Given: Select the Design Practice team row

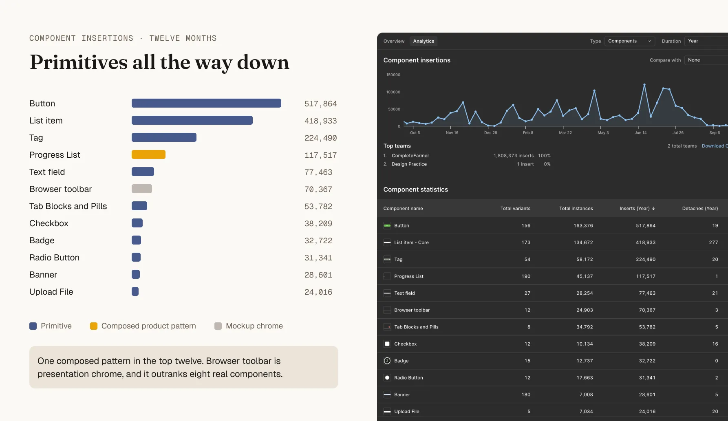Looking at the screenshot, I should [467, 164].
